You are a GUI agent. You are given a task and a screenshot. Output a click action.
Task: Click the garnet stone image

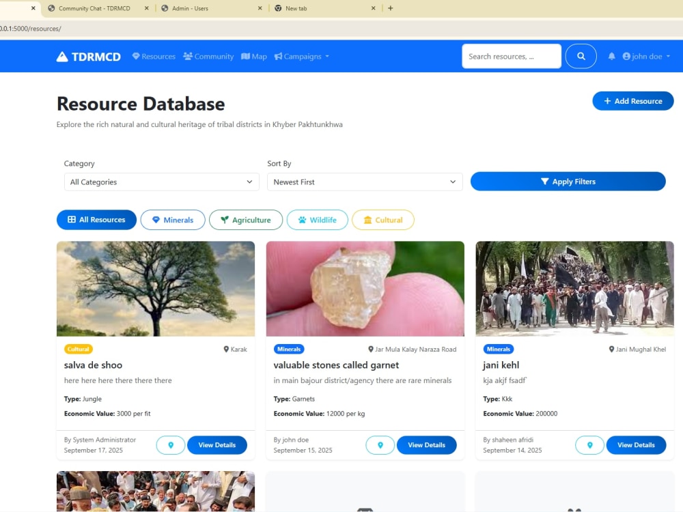(365, 289)
